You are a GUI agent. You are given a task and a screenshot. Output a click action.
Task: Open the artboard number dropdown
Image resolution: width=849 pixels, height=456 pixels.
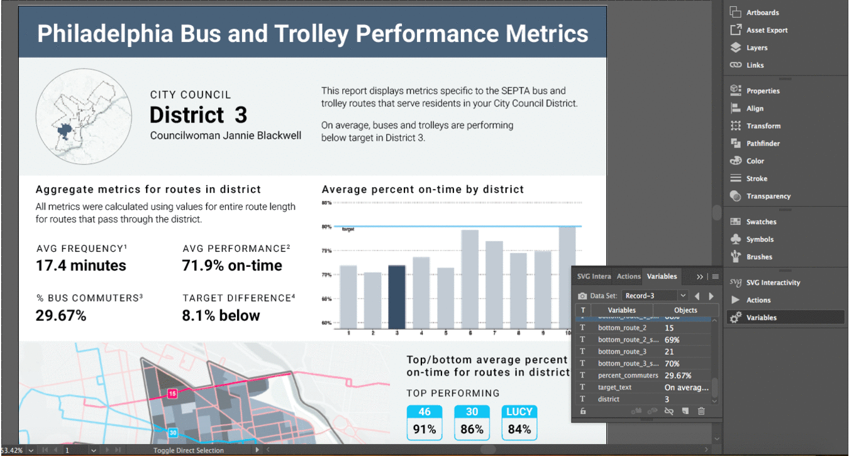tap(94, 450)
